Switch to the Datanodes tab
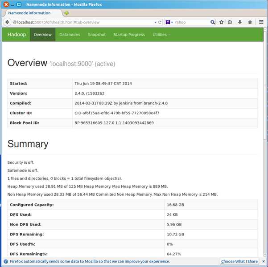The height and width of the screenshot is (267, 268). pos(70,35)
